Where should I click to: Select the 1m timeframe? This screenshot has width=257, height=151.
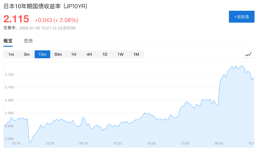click(x=11, y=54)
